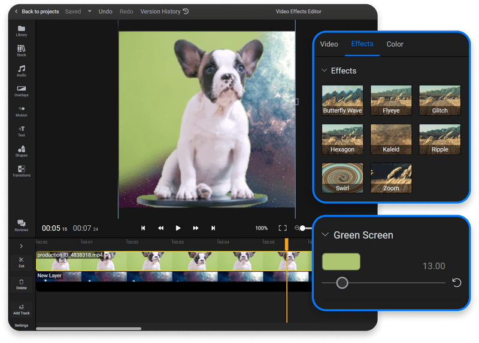Open Version History
The image size is (479, 343).
[x=164, y=11]
